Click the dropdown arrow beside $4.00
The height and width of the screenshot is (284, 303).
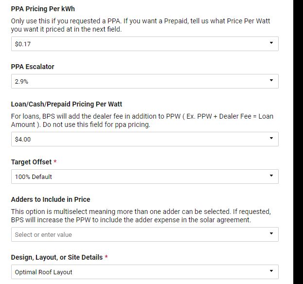[x=271, y=139]
